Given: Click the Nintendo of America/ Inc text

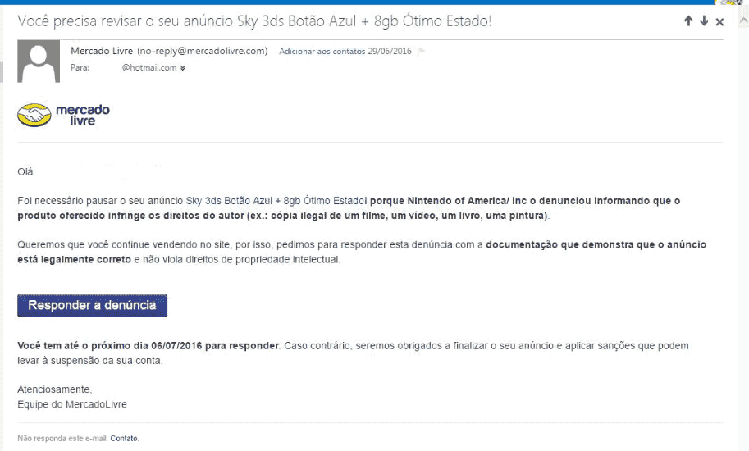Looking at the screenshot, I should coord(467,201).
